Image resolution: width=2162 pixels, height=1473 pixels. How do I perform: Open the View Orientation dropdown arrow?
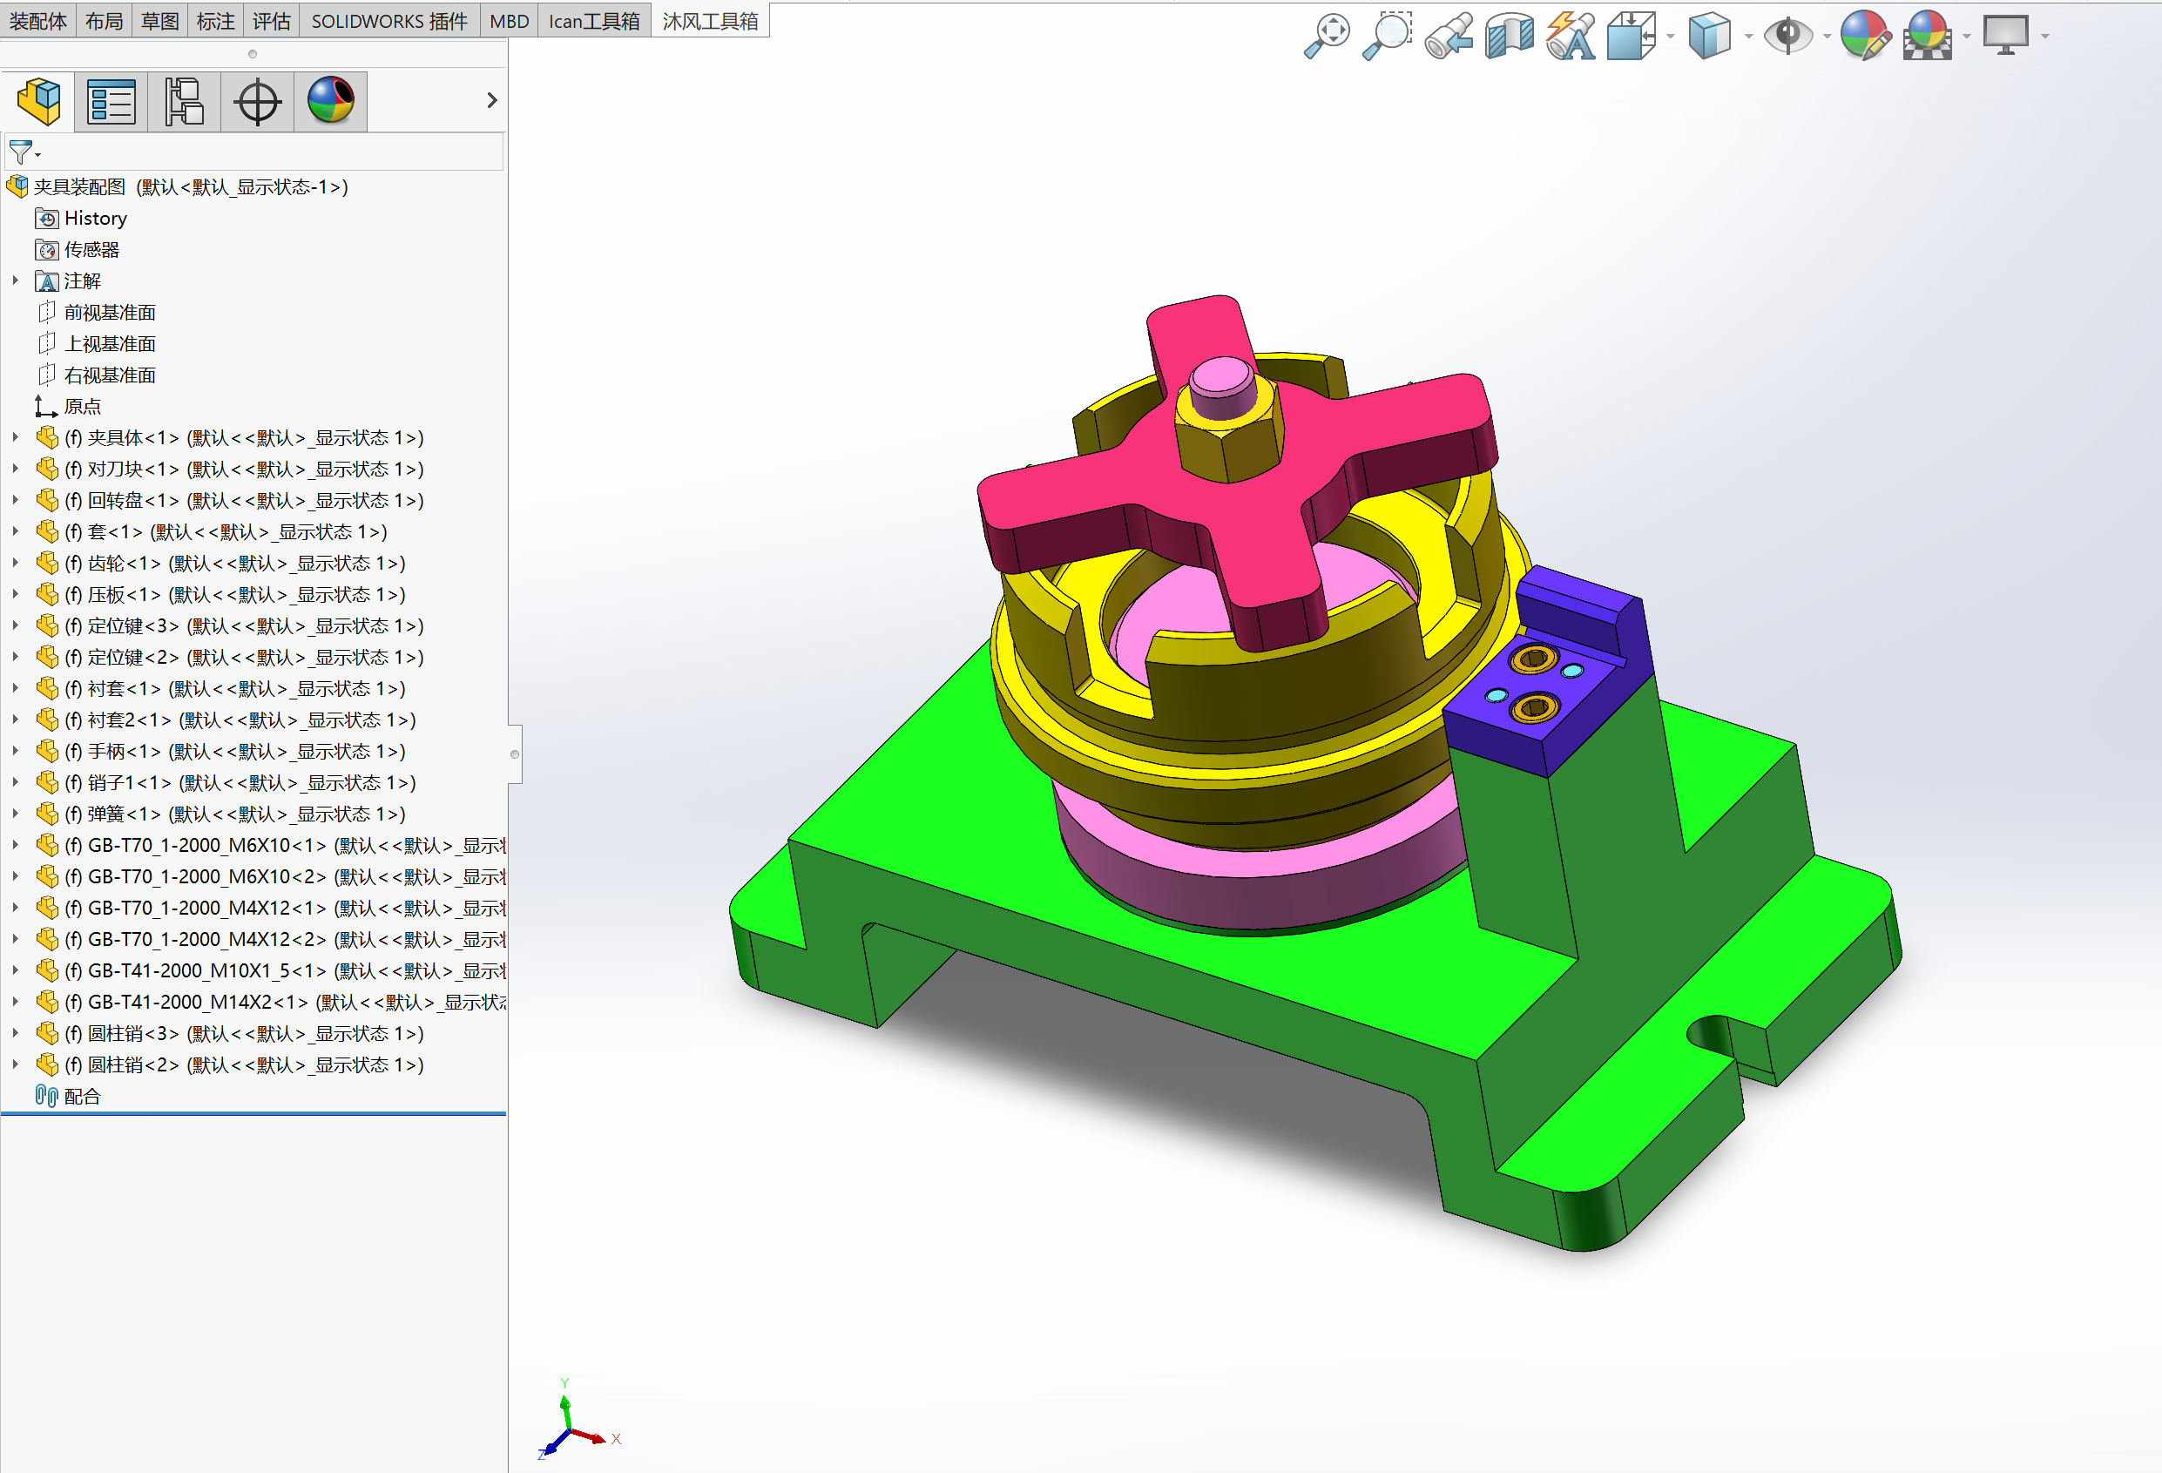pyautogui.click(x=1671, y=37)
